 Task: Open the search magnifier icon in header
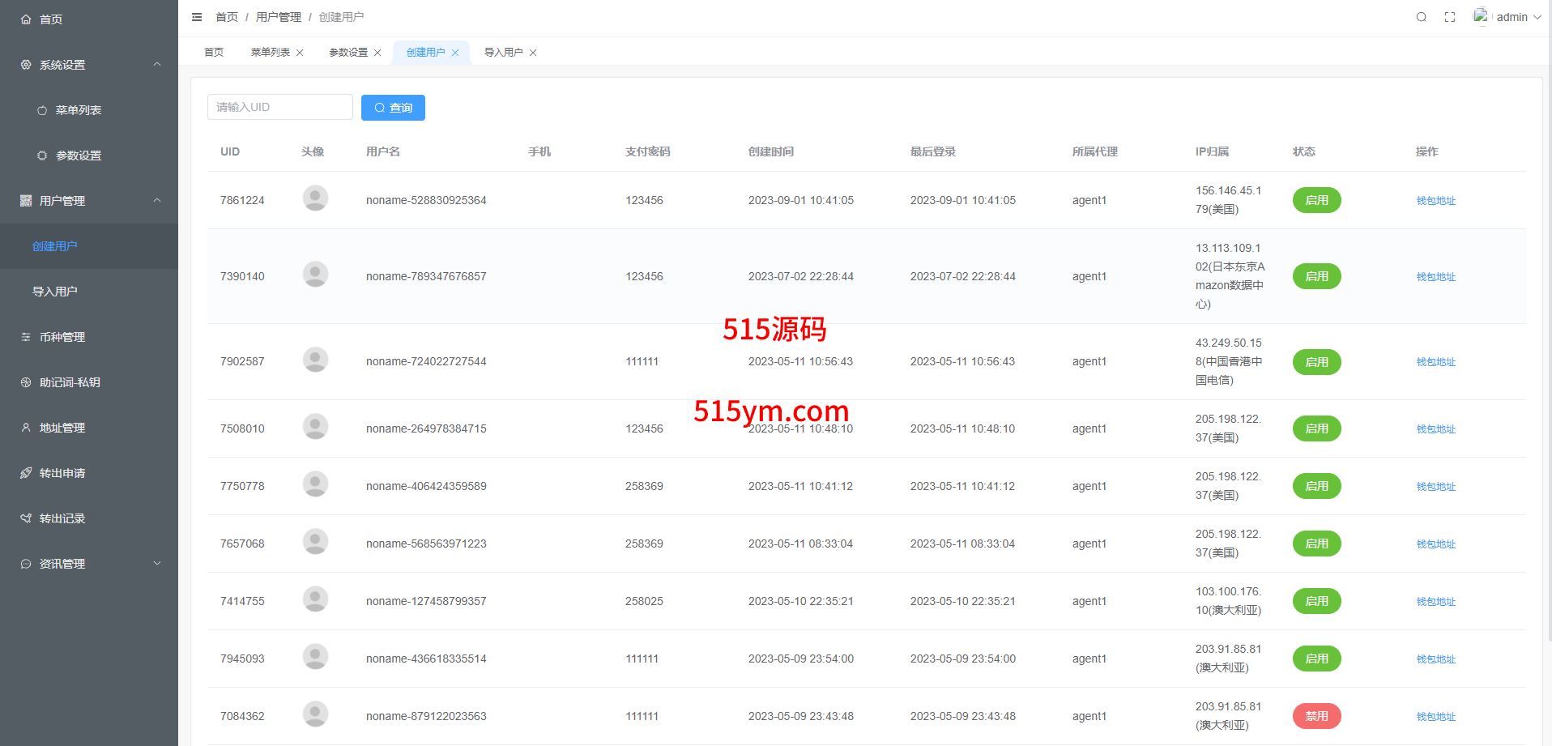pyautogui.click(x=1421, y=17)
